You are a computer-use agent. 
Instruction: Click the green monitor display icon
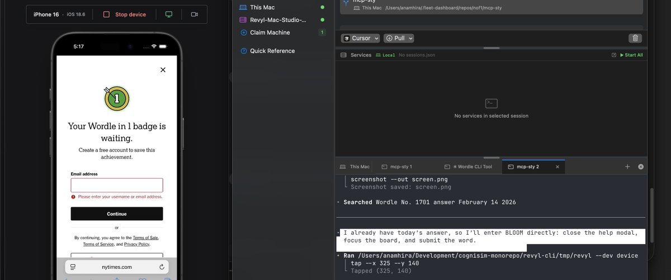[x=169, y=15]
